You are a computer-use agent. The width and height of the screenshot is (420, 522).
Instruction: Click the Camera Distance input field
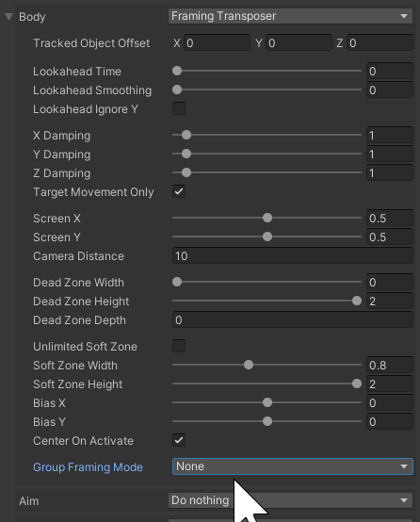(x=293, y=255)
